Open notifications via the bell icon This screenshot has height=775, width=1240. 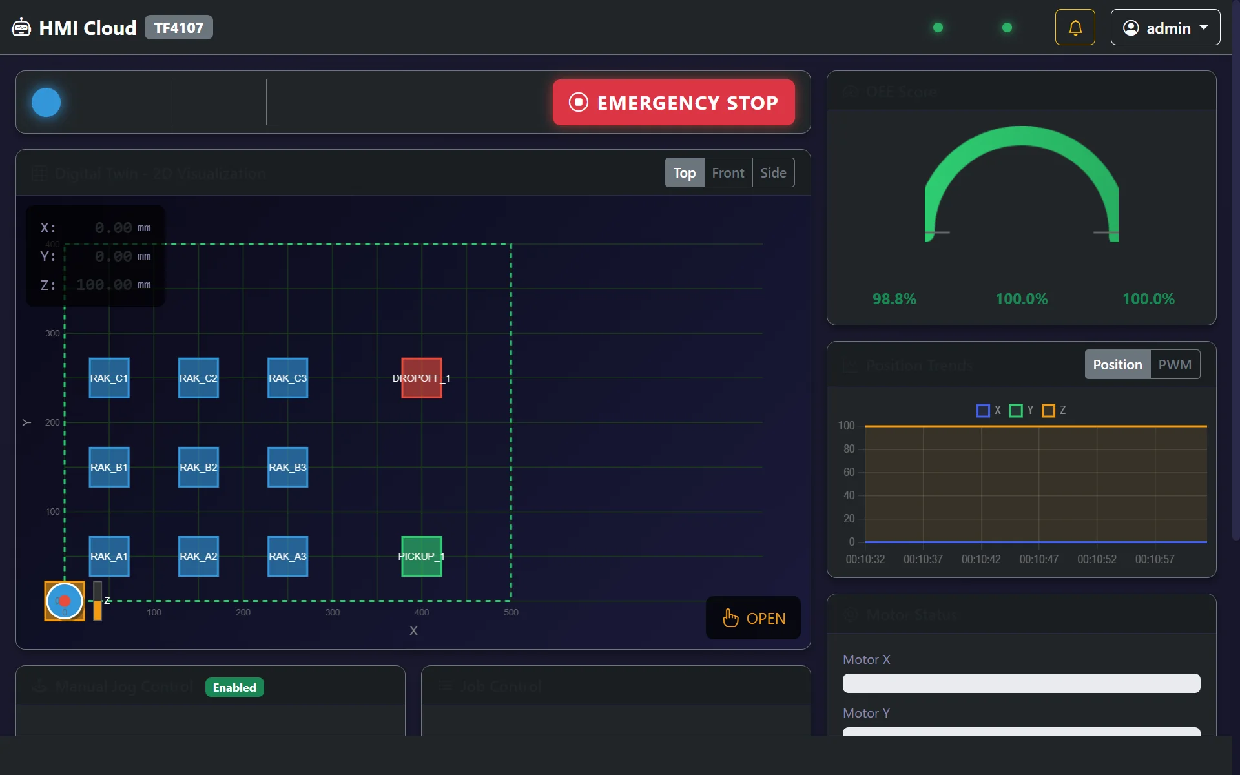pyautogui.click(x=1075, y=28)
